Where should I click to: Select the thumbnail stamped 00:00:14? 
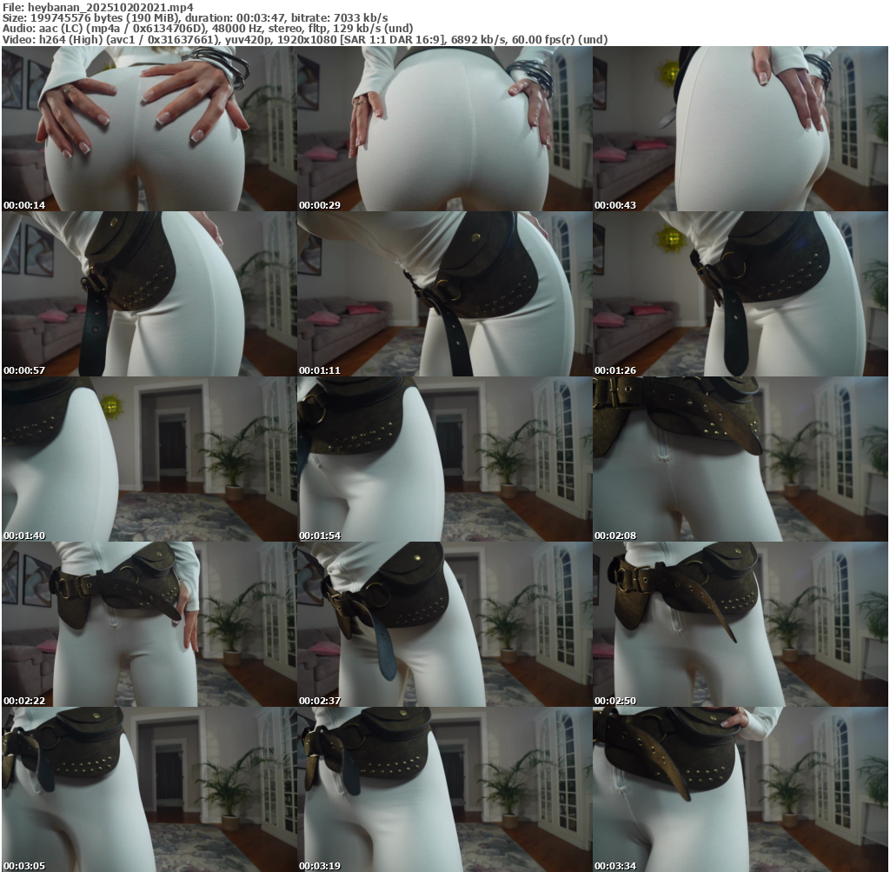tap(149, 129)
